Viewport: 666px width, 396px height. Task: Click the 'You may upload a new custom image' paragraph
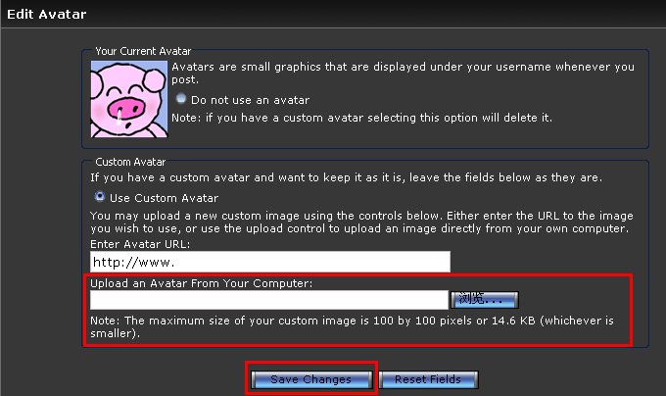click(x=361, y=222)
